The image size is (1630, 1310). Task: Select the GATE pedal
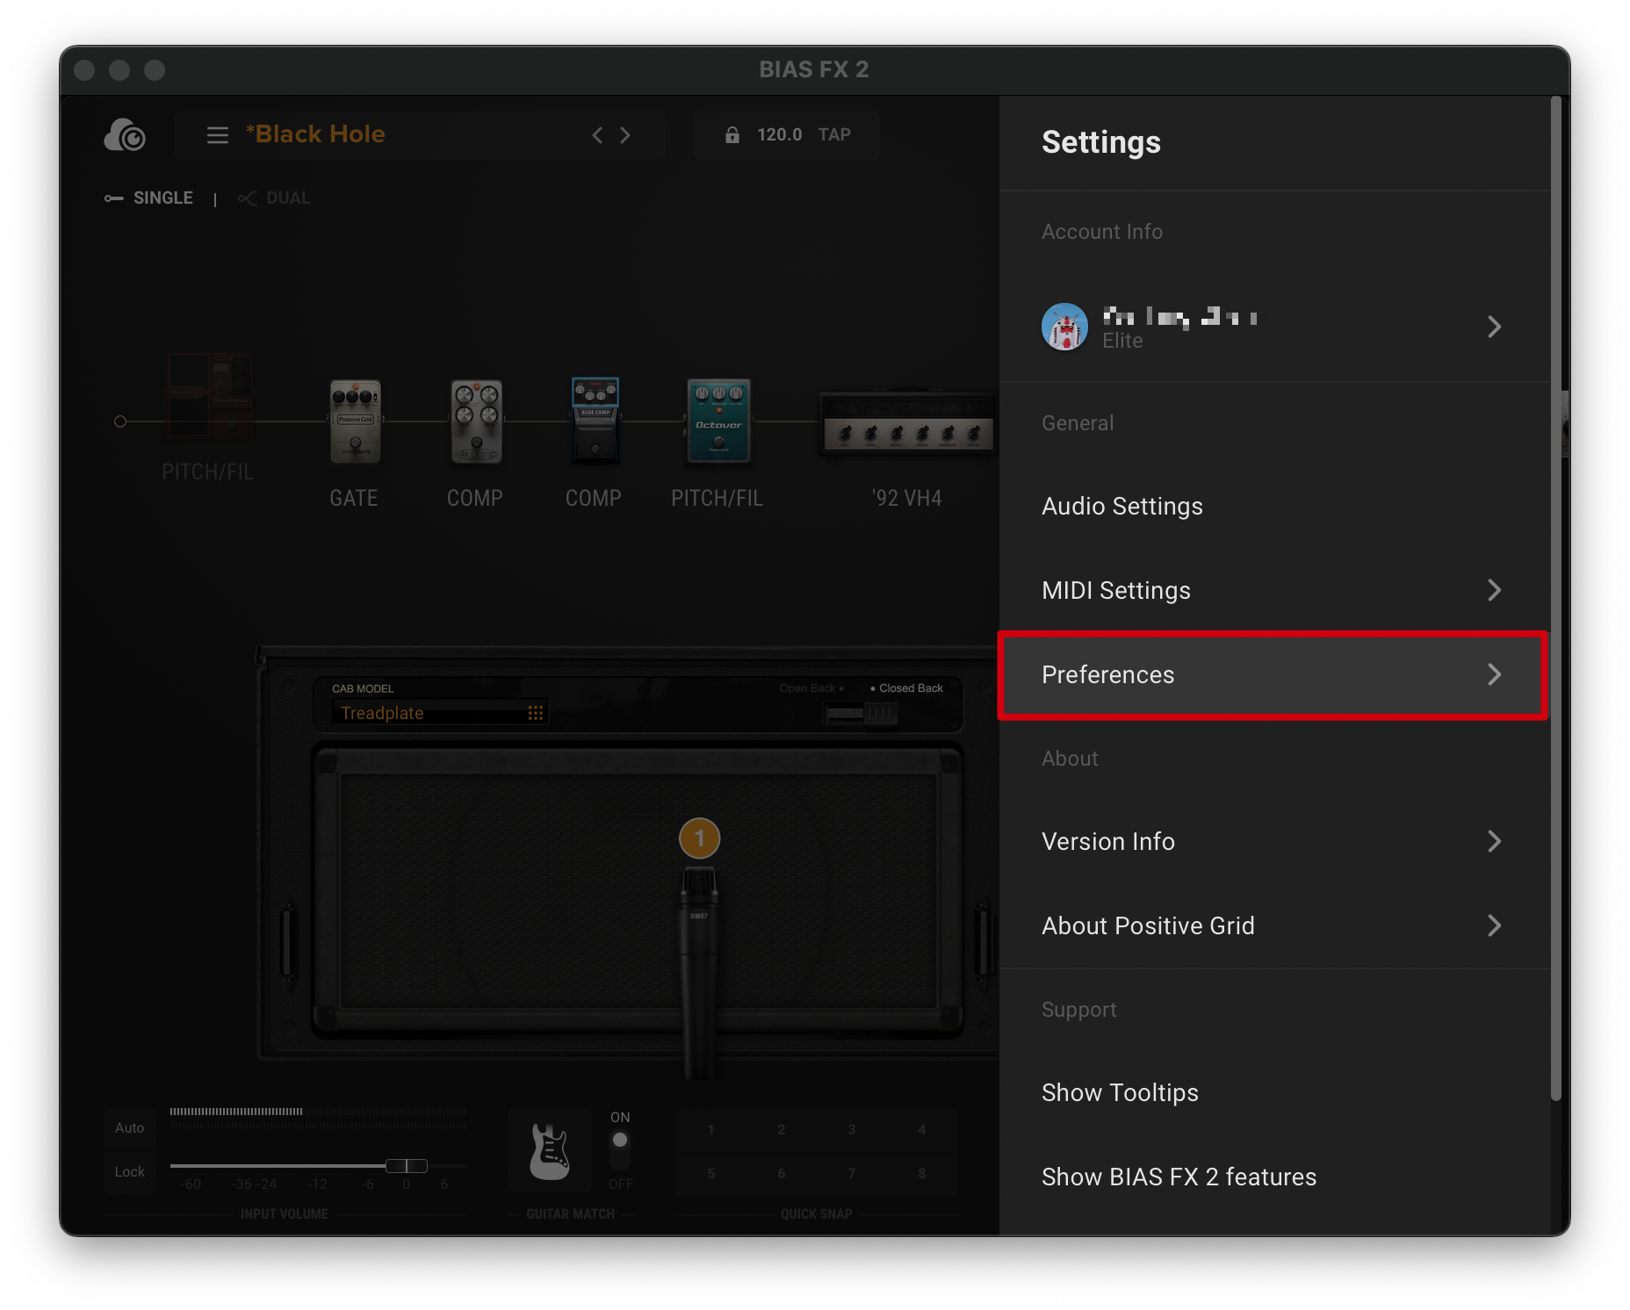(x=355, y=421)
